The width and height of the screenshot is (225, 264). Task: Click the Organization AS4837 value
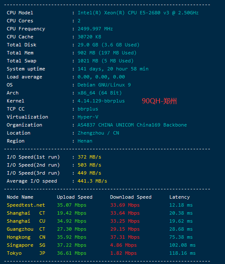(x=132, y=125)
